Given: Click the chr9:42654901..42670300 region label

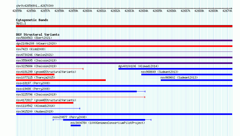Looking at the screenshot, I should [35, 6].
